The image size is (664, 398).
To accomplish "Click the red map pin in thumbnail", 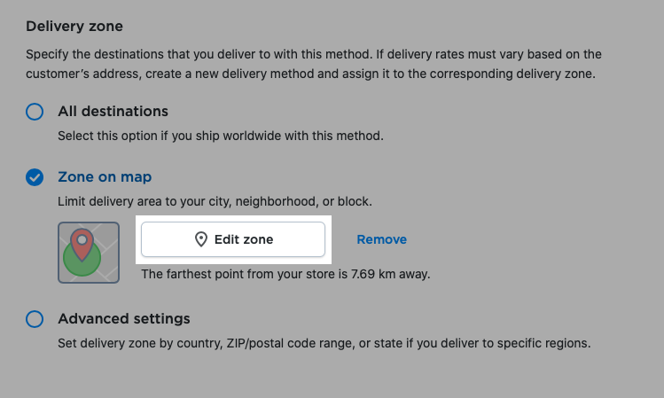I will (82, 245).
